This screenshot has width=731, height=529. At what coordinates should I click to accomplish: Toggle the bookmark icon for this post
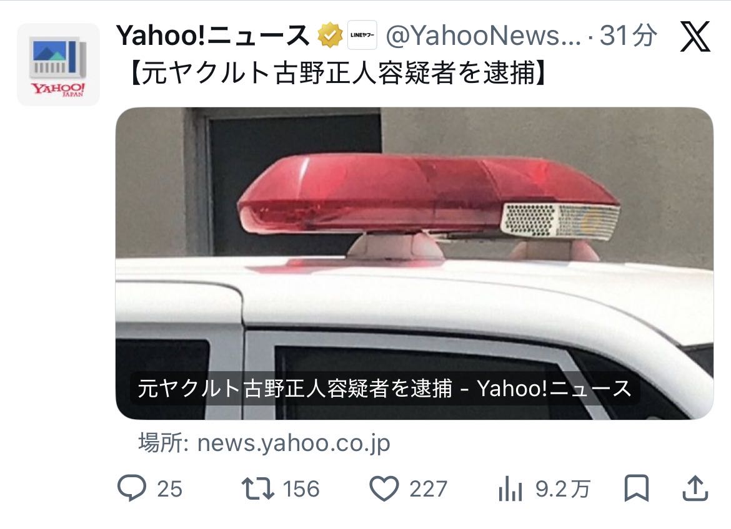click(x=637, y=488)
